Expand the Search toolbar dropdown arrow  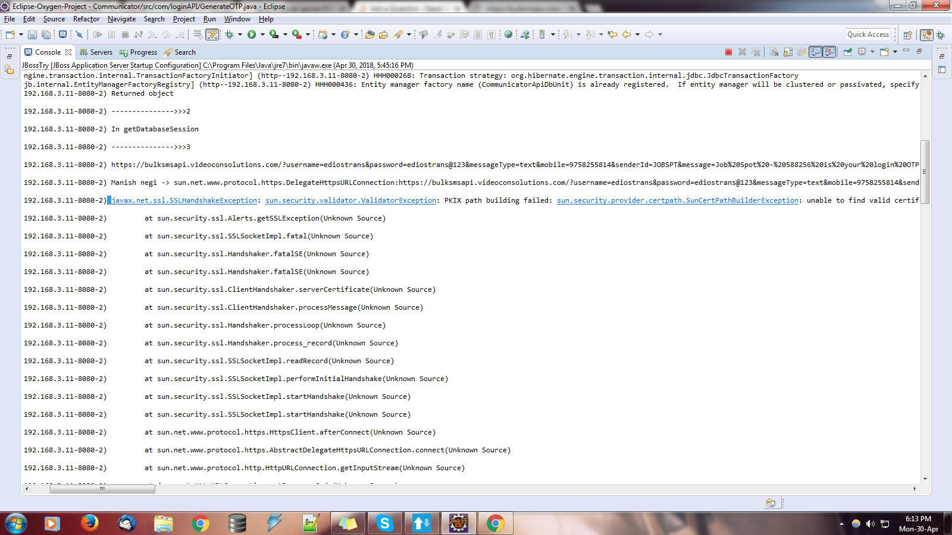pyautogui.click(x=409, y=34)
